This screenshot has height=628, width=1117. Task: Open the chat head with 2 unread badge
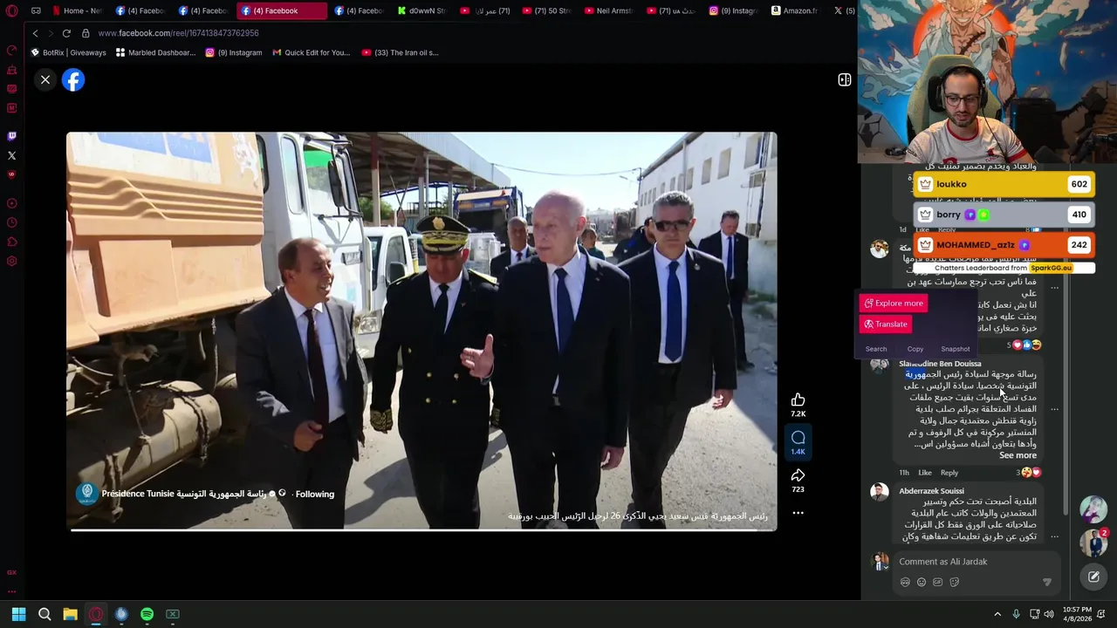(x=1093, y=542)
